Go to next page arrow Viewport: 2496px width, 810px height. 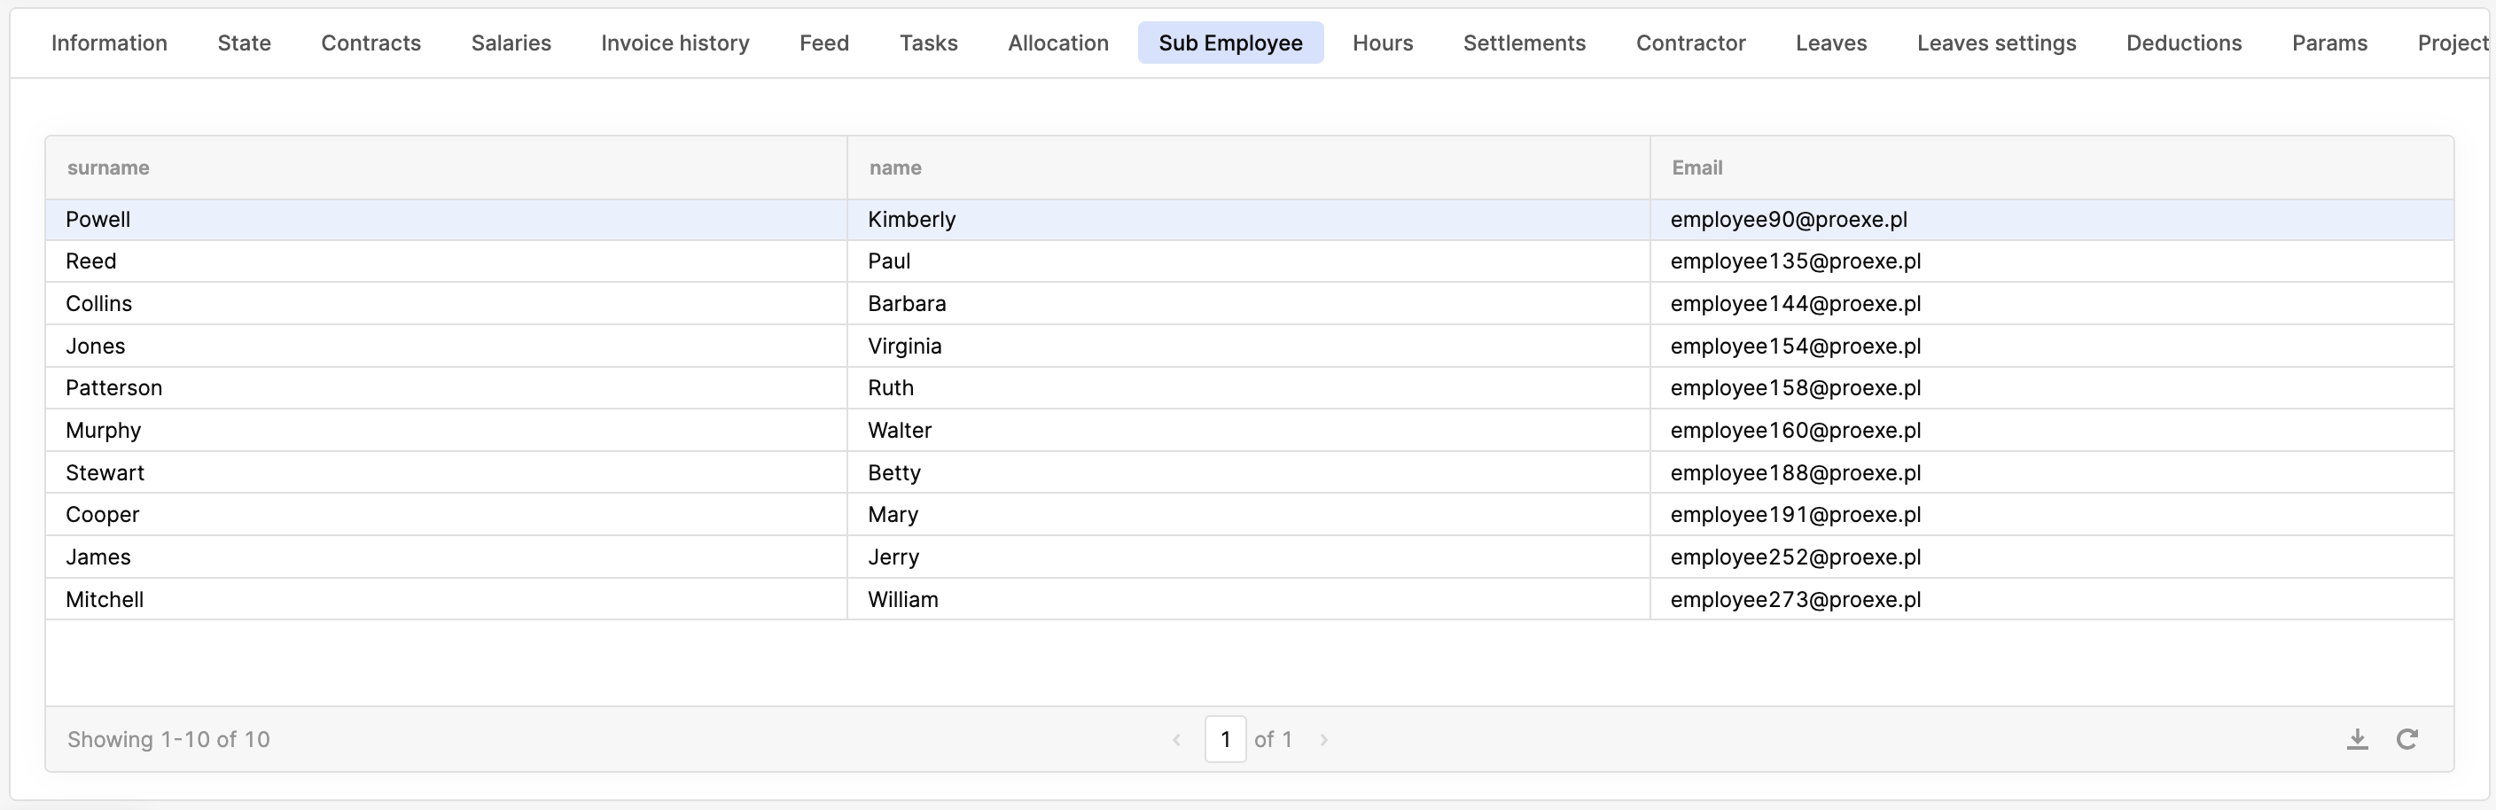(x=1323, y=739)
